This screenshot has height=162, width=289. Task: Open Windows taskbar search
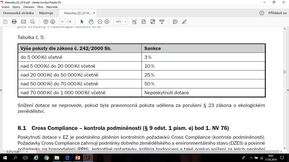click(x=15, y=158)
